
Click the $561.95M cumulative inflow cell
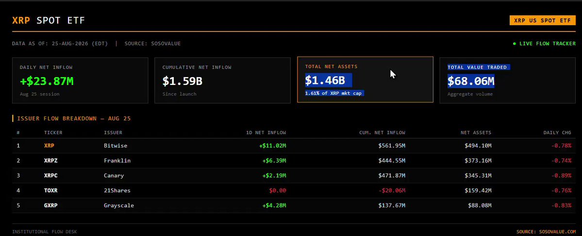tap(392, 146)
